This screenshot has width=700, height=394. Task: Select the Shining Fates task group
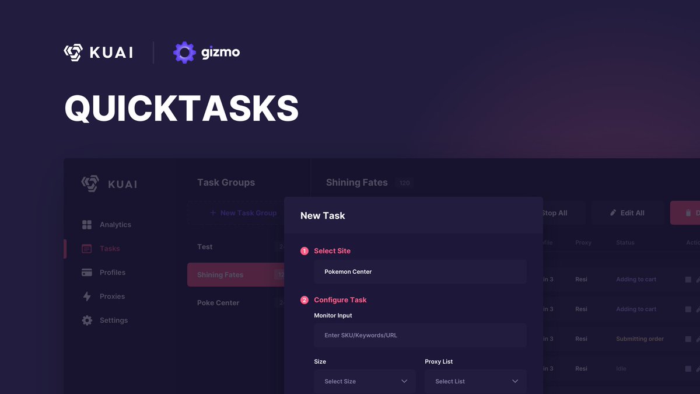(x=236, y=274)
